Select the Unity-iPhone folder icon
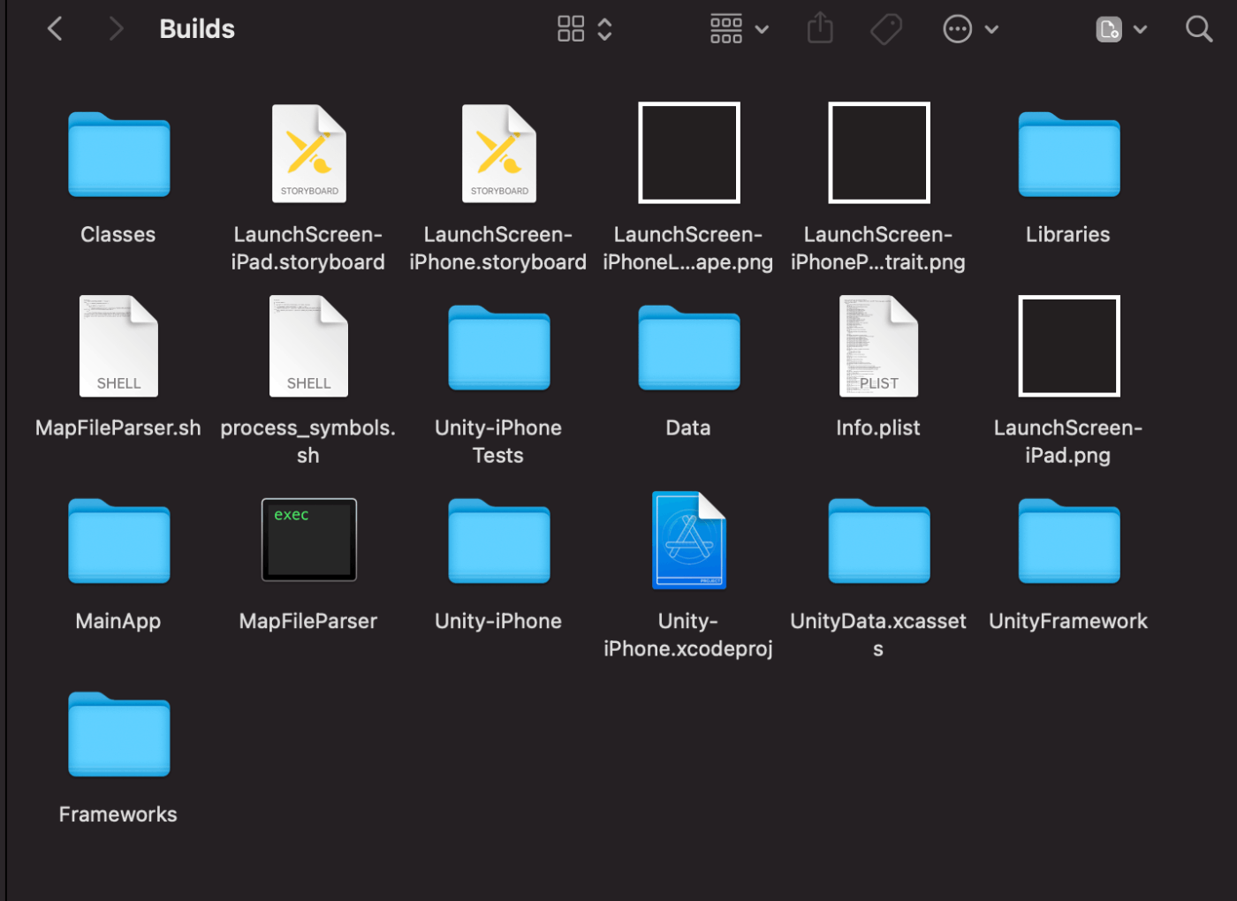1237x901 pixels. [x=499, y=541]
